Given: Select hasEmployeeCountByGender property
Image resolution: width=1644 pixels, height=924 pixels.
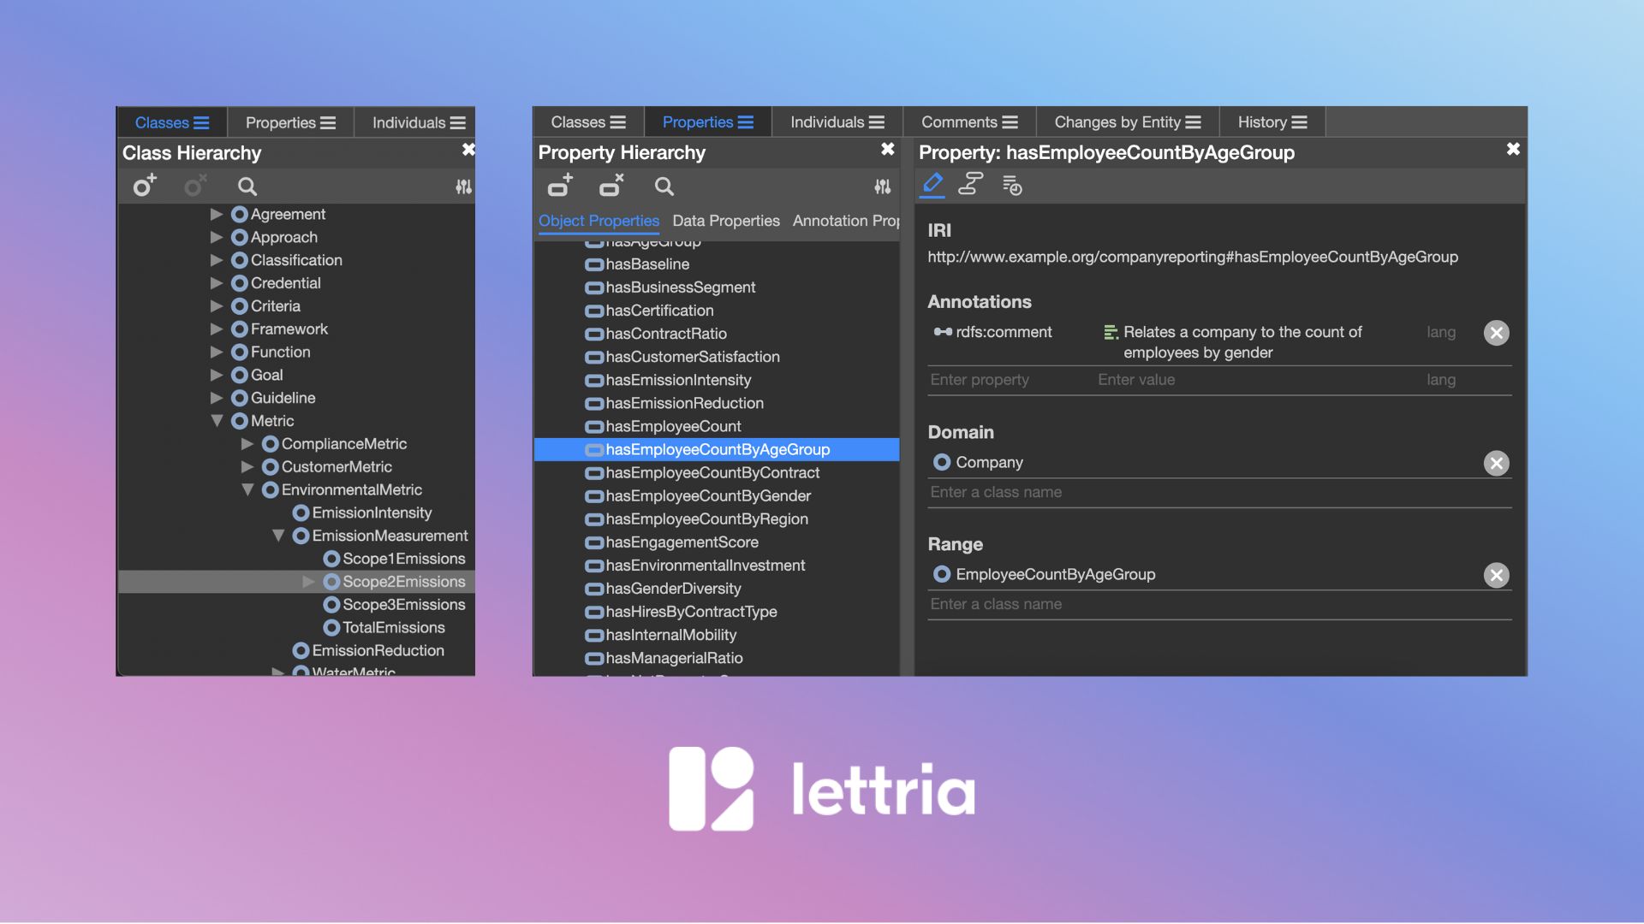Looking at the screenshot, I should tap(707, 496).
